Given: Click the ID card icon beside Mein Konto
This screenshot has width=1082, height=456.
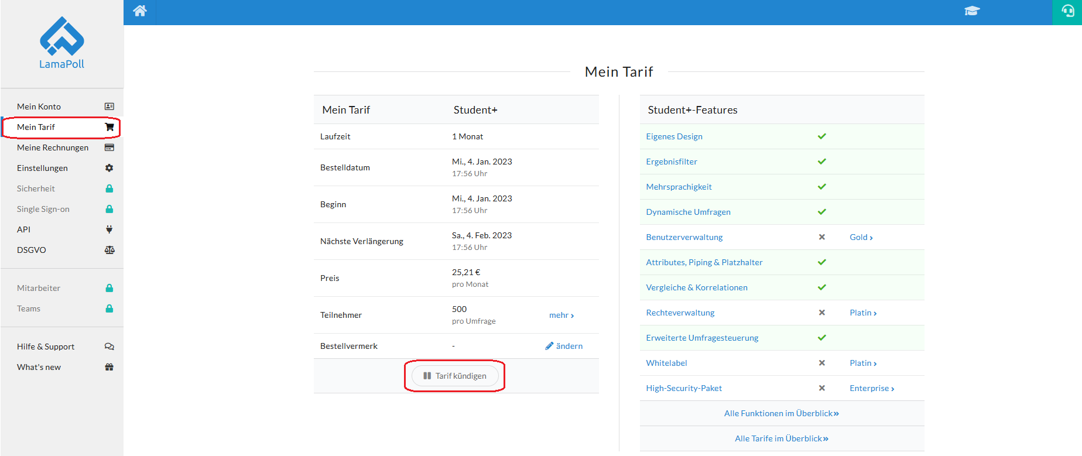Looking at the screenshot, I should tap(109, 107).
